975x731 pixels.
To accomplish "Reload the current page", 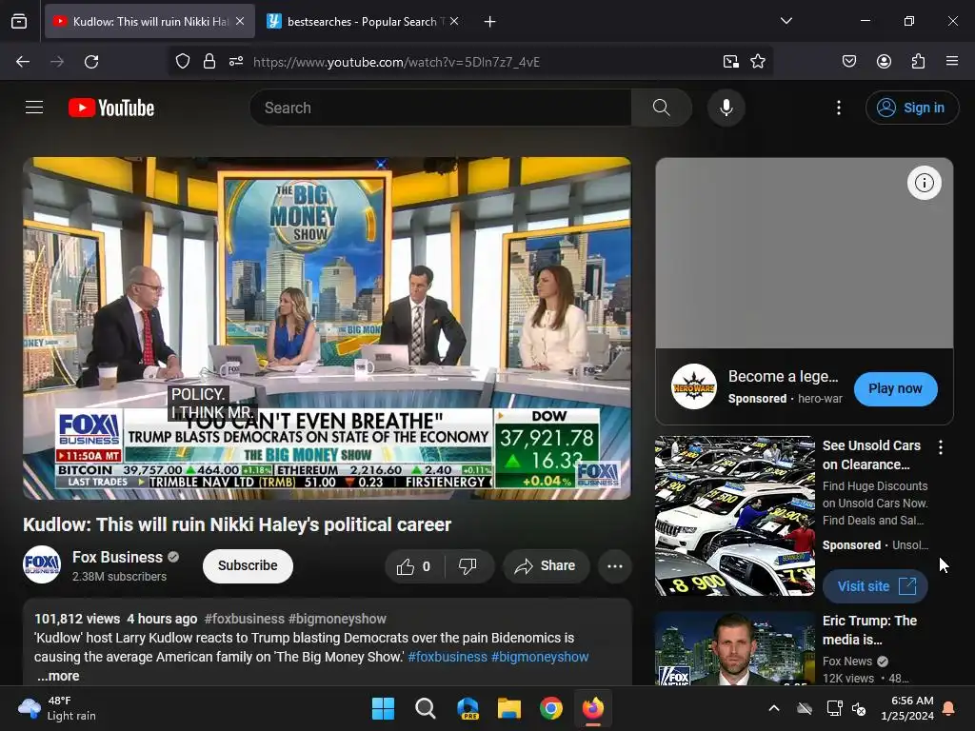I will [91, 62].
